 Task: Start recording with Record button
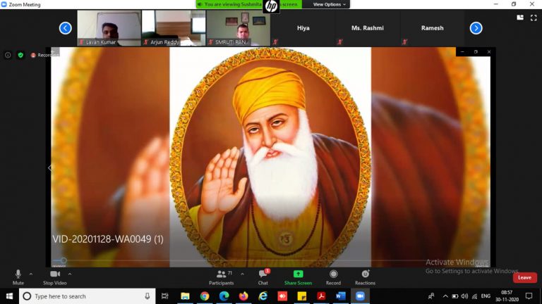333,277
